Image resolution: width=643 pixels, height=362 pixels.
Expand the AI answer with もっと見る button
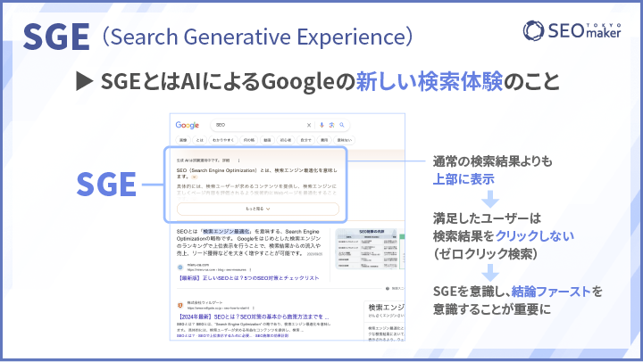(x=258, y=209)
